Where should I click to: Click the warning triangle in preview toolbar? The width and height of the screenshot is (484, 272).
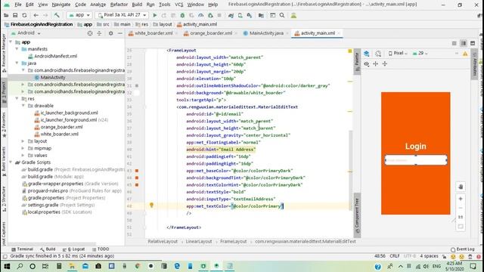point(465,54)
